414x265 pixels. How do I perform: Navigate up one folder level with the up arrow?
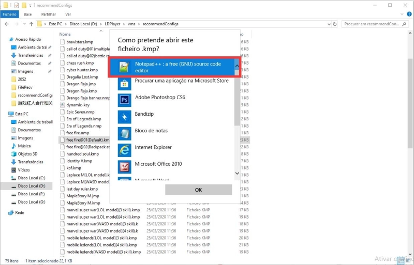tap(31, 24)
